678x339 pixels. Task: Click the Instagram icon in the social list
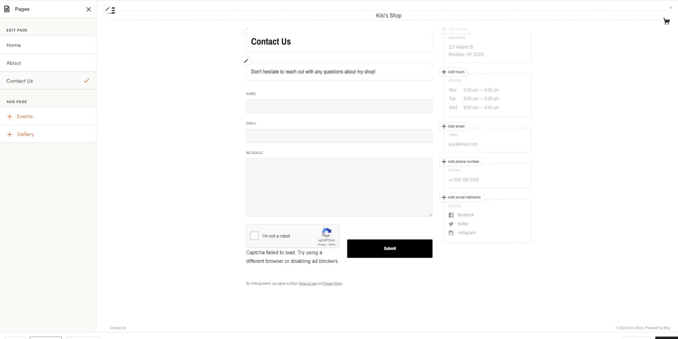[451, 233]
